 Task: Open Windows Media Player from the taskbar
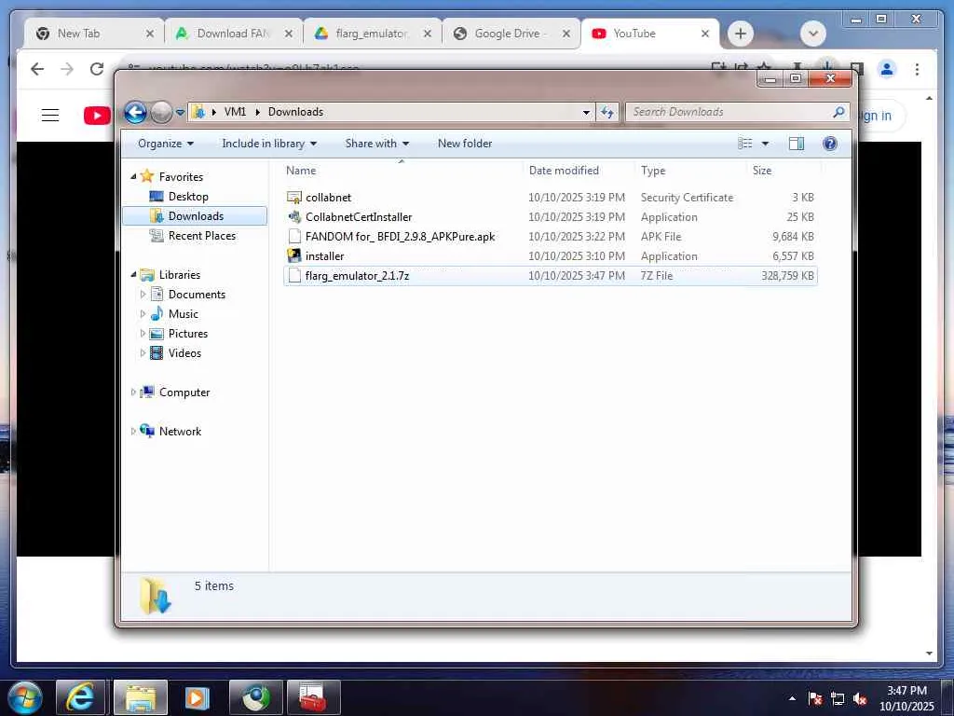[197, 697]
